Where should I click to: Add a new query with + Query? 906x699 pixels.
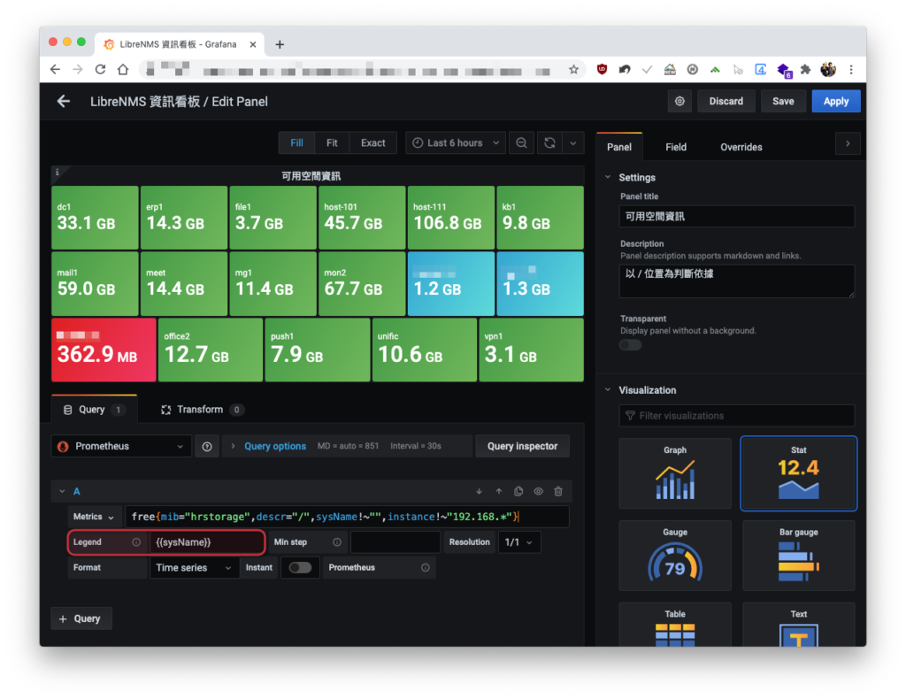81,618
